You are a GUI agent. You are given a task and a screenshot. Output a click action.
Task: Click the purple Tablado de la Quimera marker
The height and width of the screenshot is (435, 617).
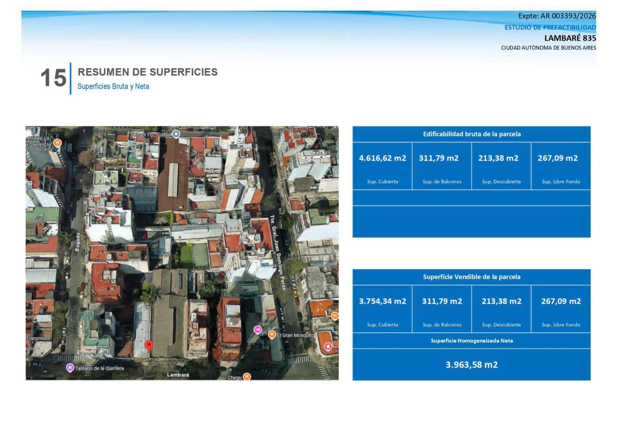tap(70, 368)
